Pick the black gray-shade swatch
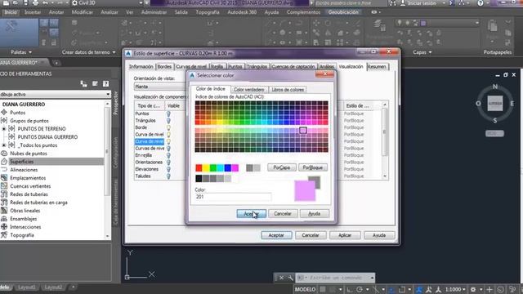The height and width of the screenshot is (294, 523). pyautogui.click(x=199, y=179)
